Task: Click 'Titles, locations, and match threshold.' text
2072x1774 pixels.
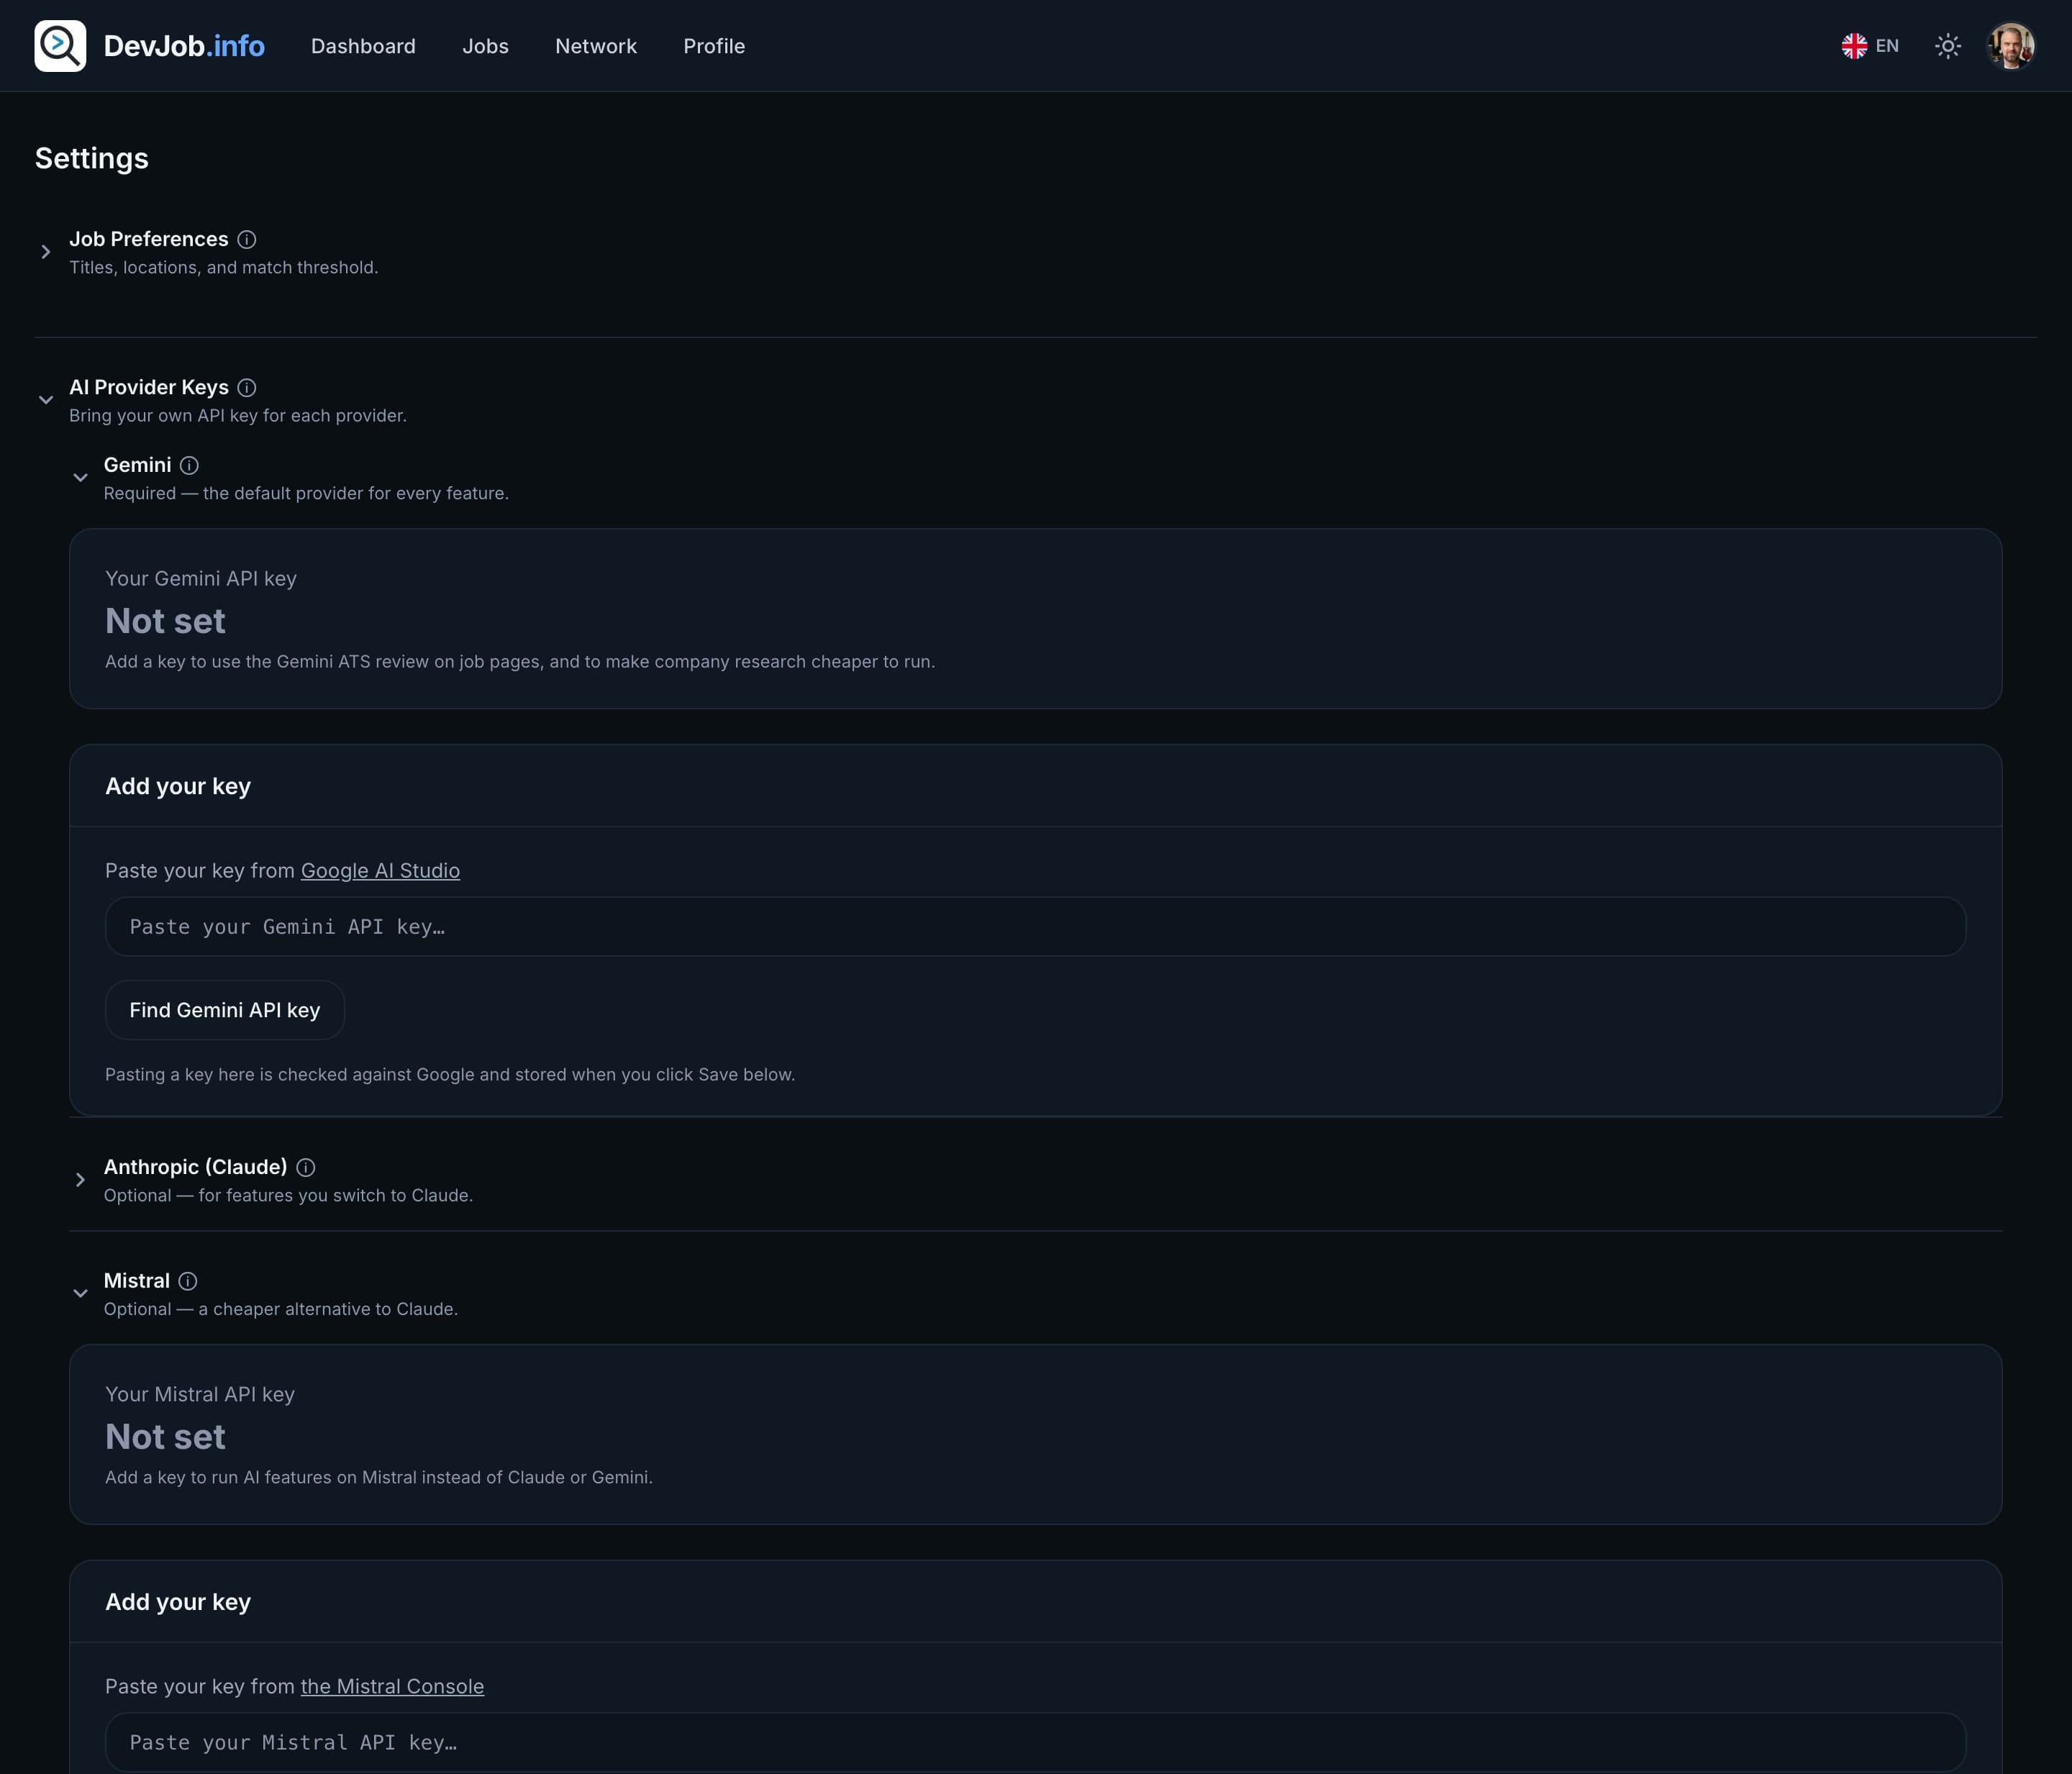Action: tap(224, 268)
